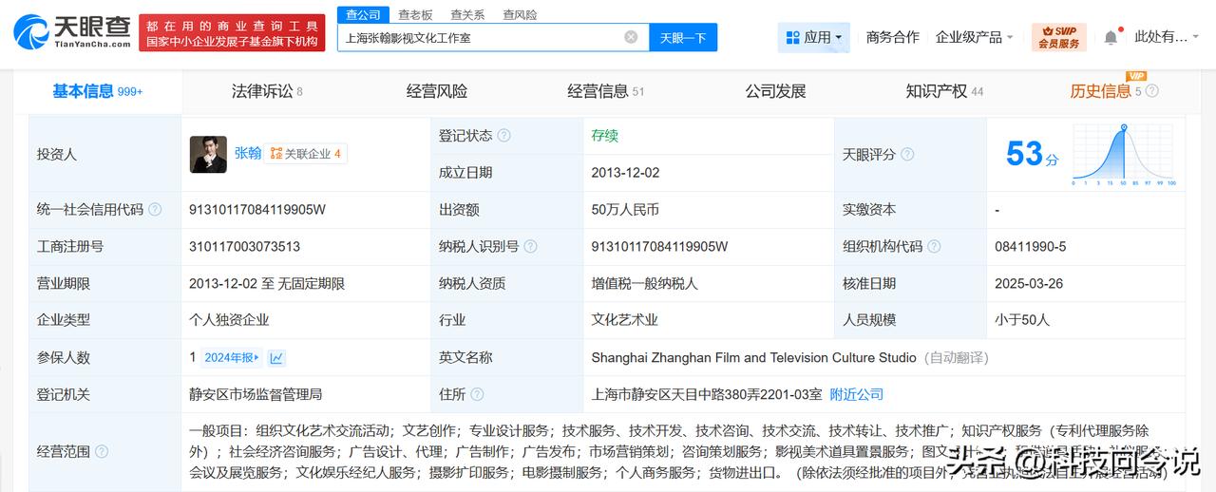Expand the 应用 dropdown
This screenshot has height=492, width=1216.
[815, 38]
